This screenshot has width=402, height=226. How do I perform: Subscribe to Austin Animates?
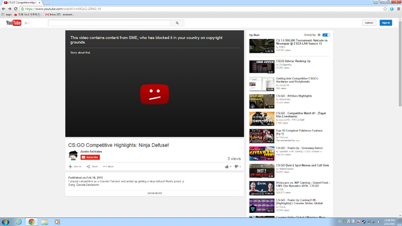pyautogui.click(x=90, y=157)
